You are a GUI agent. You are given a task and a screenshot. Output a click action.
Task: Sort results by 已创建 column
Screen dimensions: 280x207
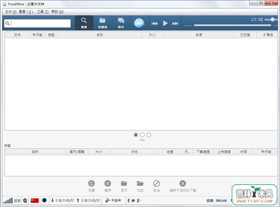[245, 35]
